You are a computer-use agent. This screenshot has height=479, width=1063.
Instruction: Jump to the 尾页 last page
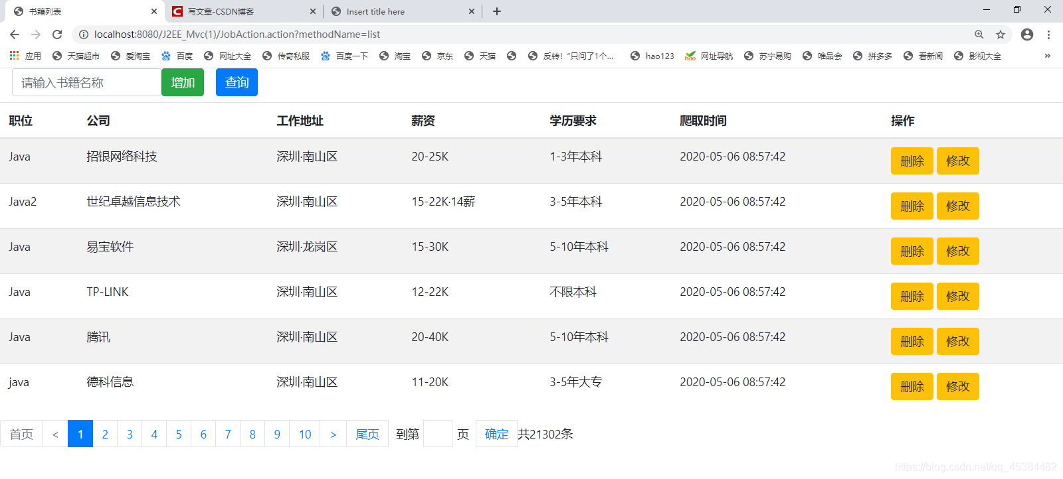(367, 434)
